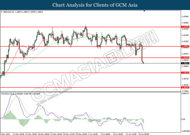Click the 1.42660 price scale value

pyautogui.click(x=185, y=23)
